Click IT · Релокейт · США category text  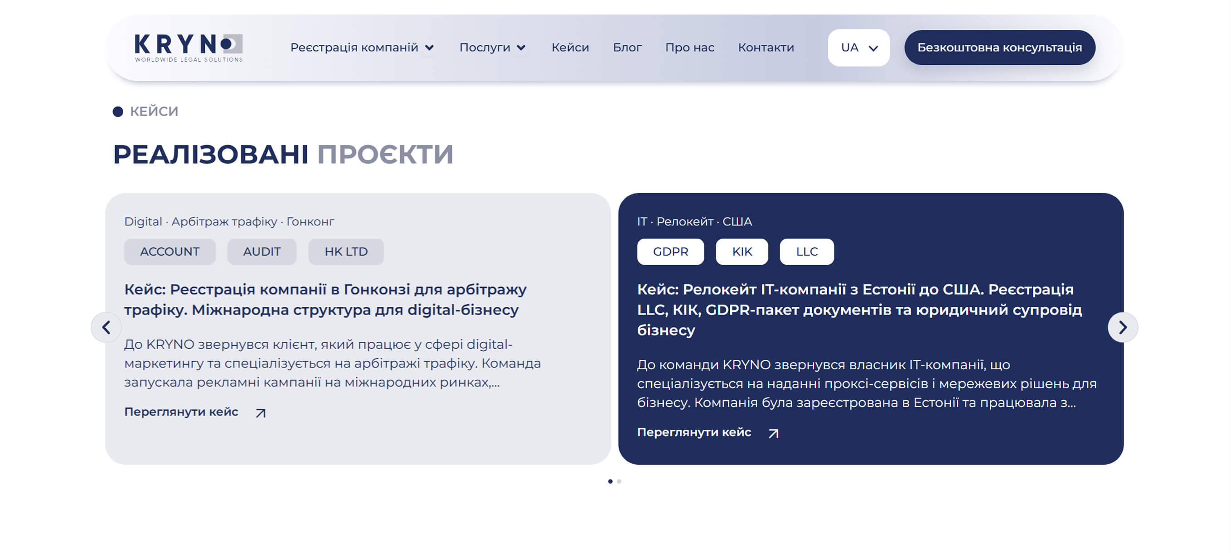694,222
